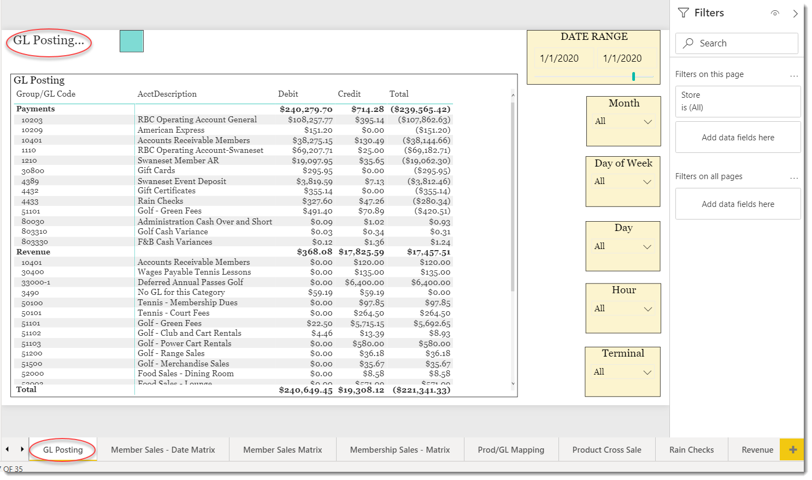Open the Store is (All) filter card
Screen dimensions: 812x480
coord(738,101)
